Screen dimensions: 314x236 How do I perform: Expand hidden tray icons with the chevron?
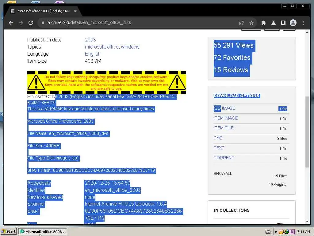pos(276,232)
